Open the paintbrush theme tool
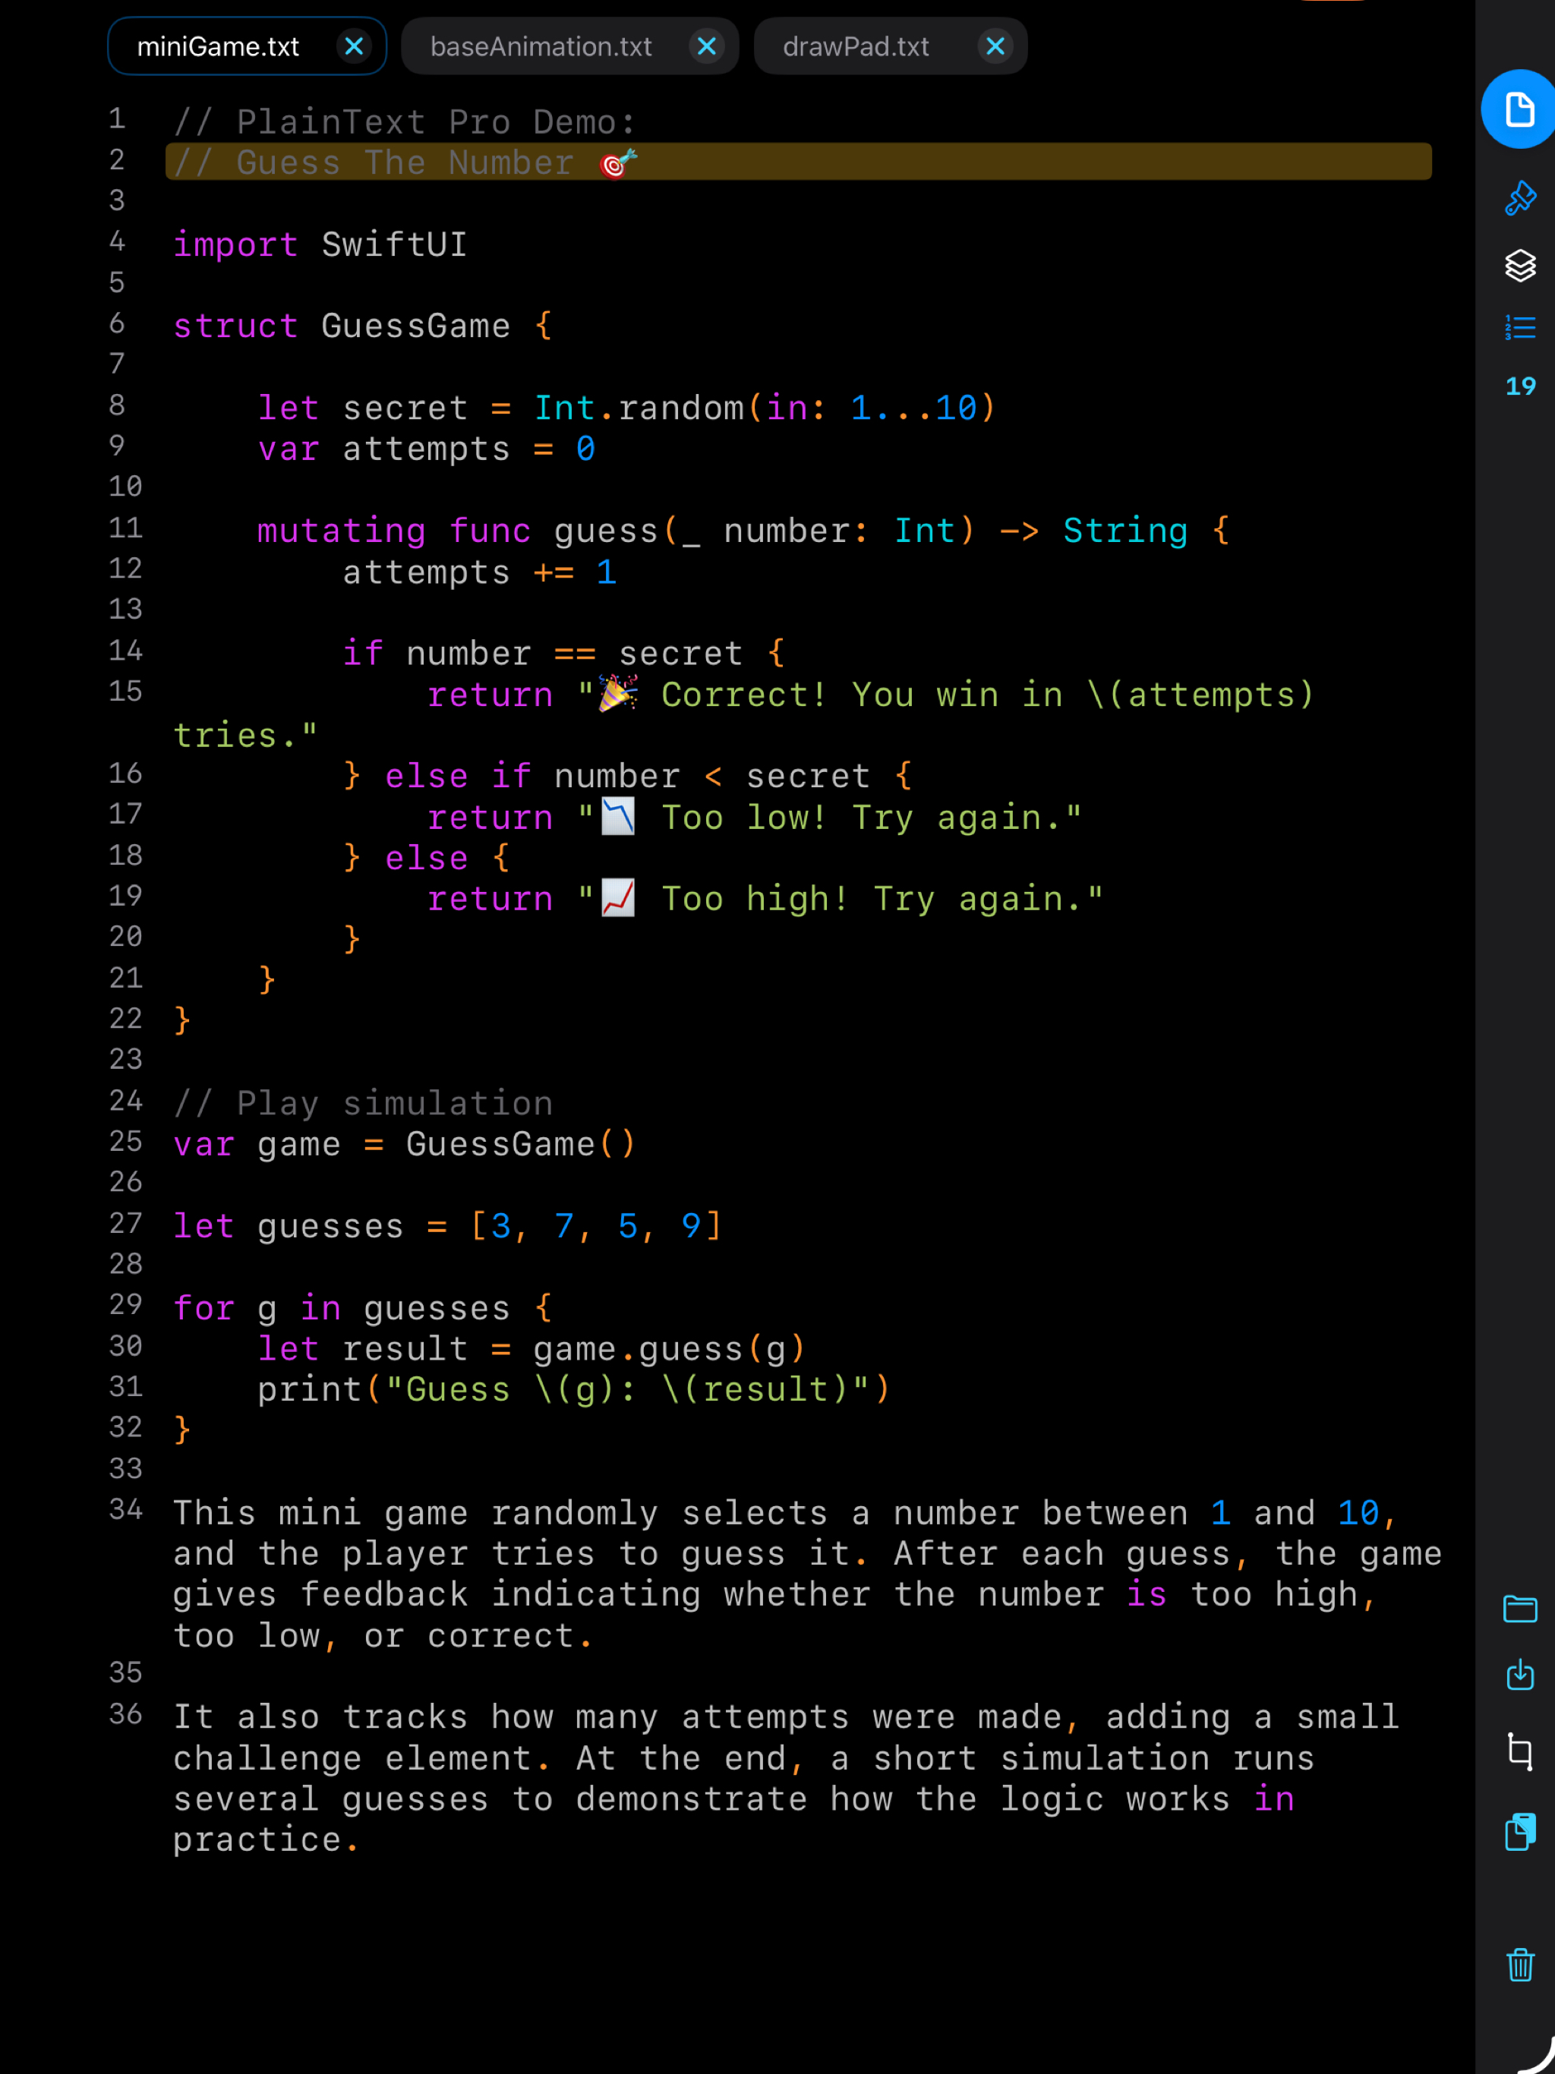The image size is (1555, 2074). (1519, 198)
